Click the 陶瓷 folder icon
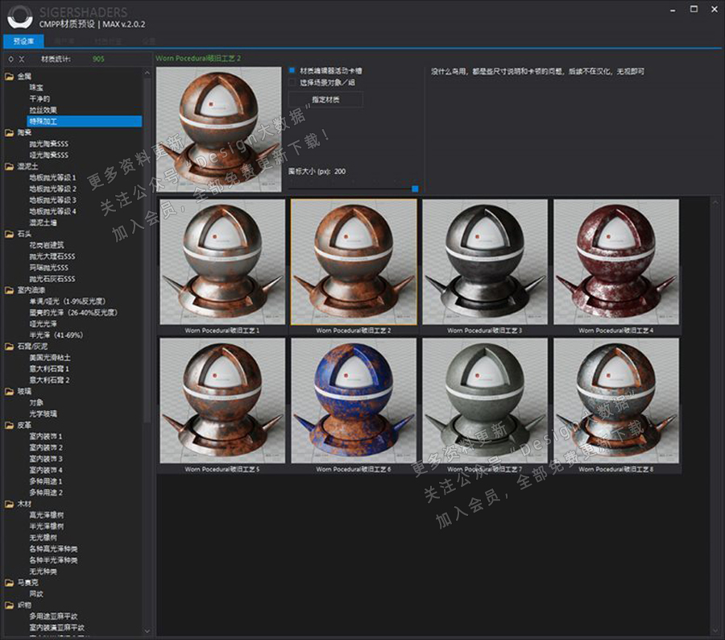This screenshot has height=640, width=725. pyautogui.click(x=10, y=132)
